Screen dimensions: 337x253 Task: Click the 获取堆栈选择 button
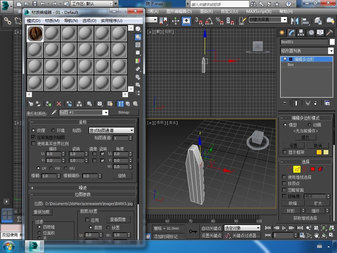pyautogui.click(x=305, y=218)
